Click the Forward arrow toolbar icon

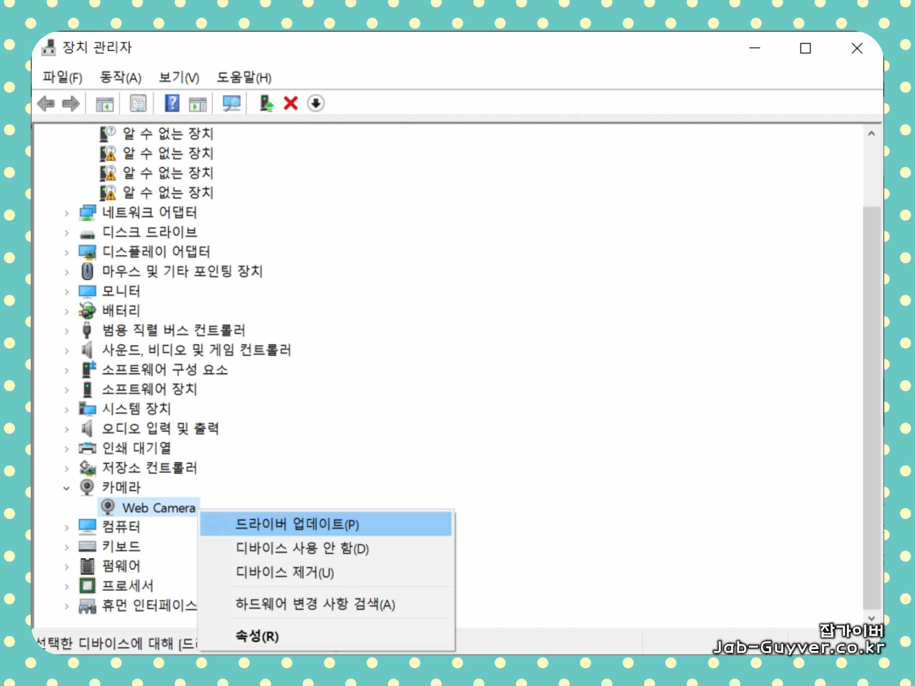(x=71, y=103)
